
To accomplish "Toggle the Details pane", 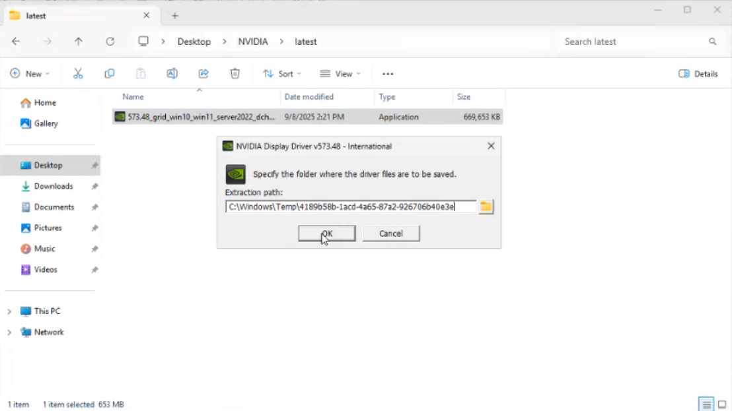I will pos(698,74).
